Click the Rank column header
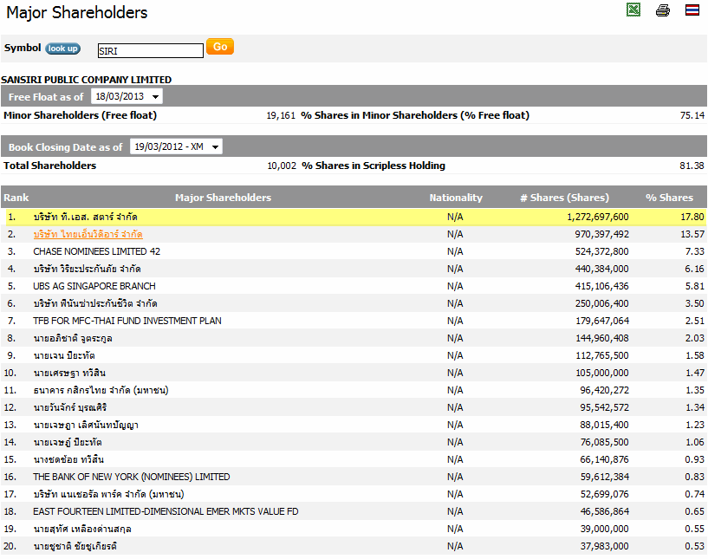Image resolution: width=708 pixels, height=559 pixels. pyautogui.click(x=16, y=198)
